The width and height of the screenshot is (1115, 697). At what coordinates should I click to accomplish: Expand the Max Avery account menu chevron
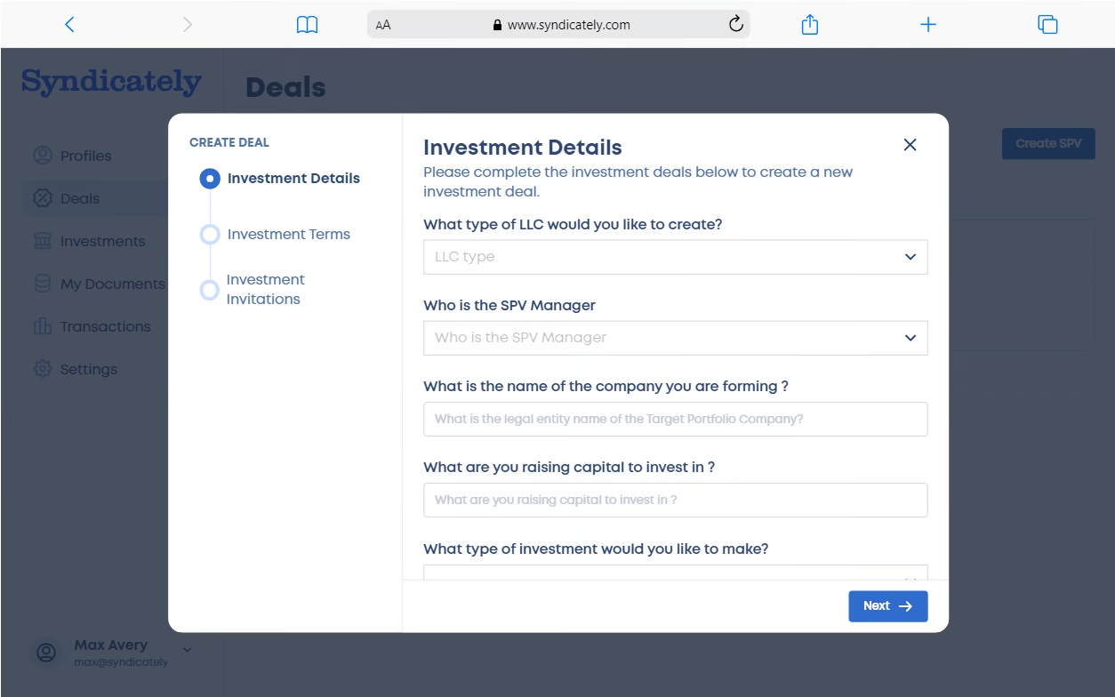187,650
